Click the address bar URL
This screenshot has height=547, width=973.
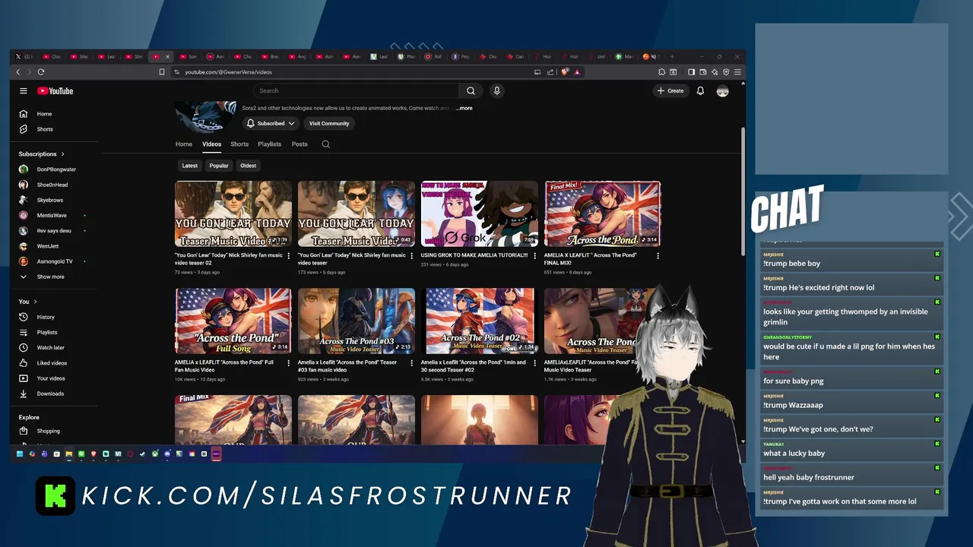point(228,72)
